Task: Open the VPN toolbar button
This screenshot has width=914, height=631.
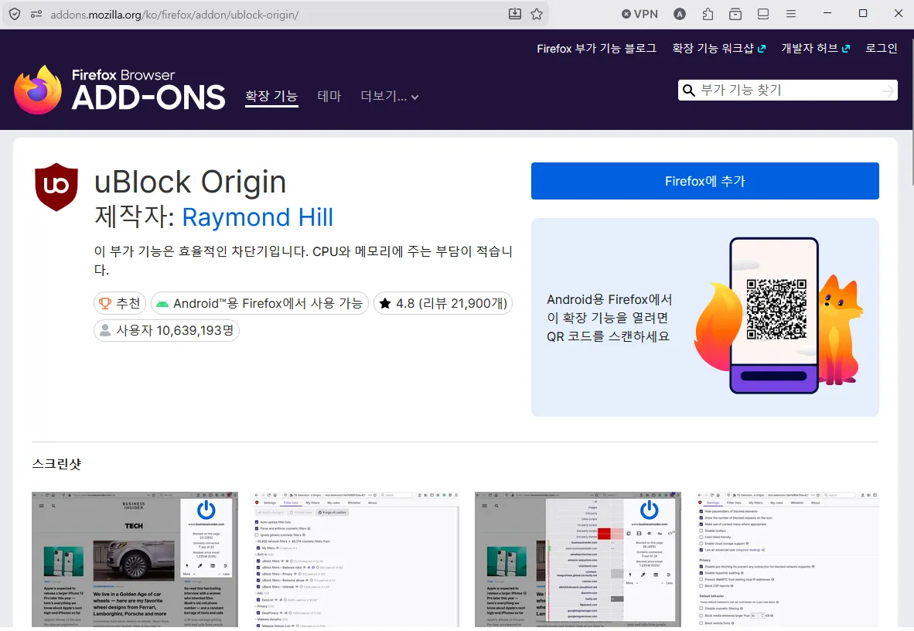Action: coord(639,14)
